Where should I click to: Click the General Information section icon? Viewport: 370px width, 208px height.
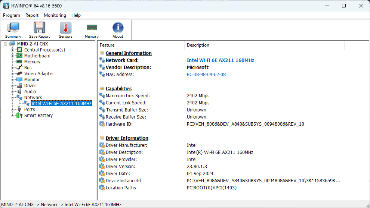pos(102,53)
